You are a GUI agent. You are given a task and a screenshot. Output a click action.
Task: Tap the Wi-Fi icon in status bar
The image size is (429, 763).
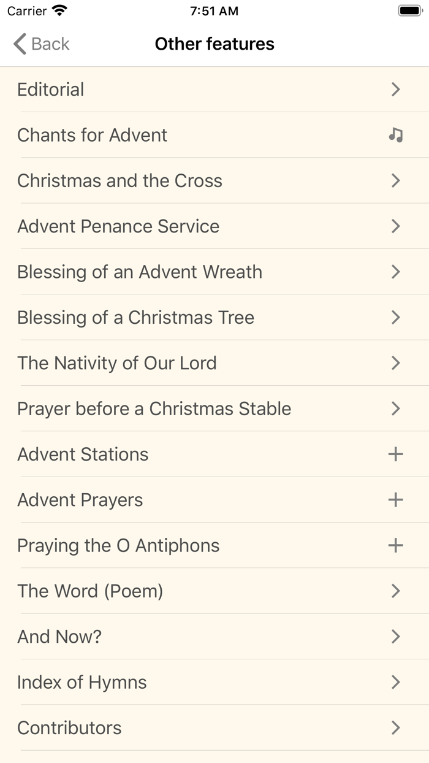(x=57, y=10)
